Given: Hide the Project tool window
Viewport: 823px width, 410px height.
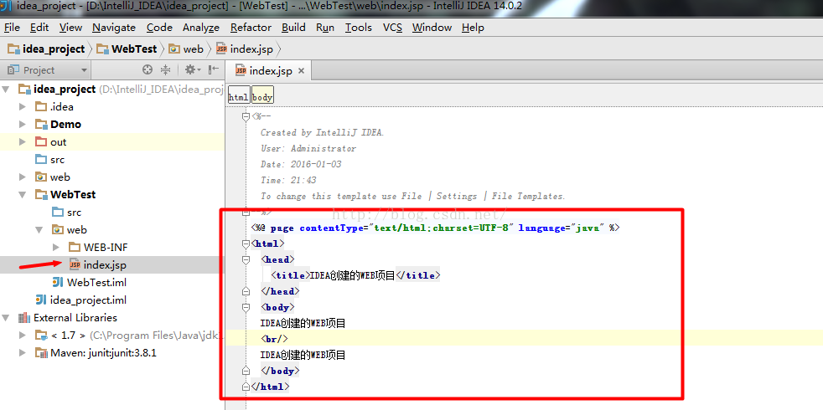Looking at the screenshot, I should coord(214,69).
